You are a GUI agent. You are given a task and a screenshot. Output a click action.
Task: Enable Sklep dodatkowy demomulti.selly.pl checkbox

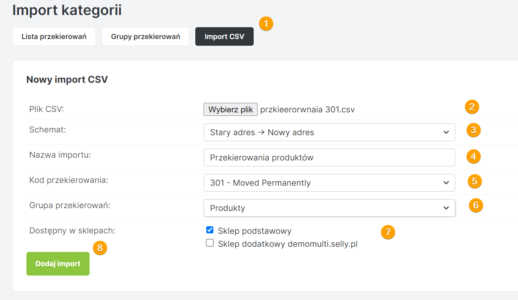(x=210, y=243)
